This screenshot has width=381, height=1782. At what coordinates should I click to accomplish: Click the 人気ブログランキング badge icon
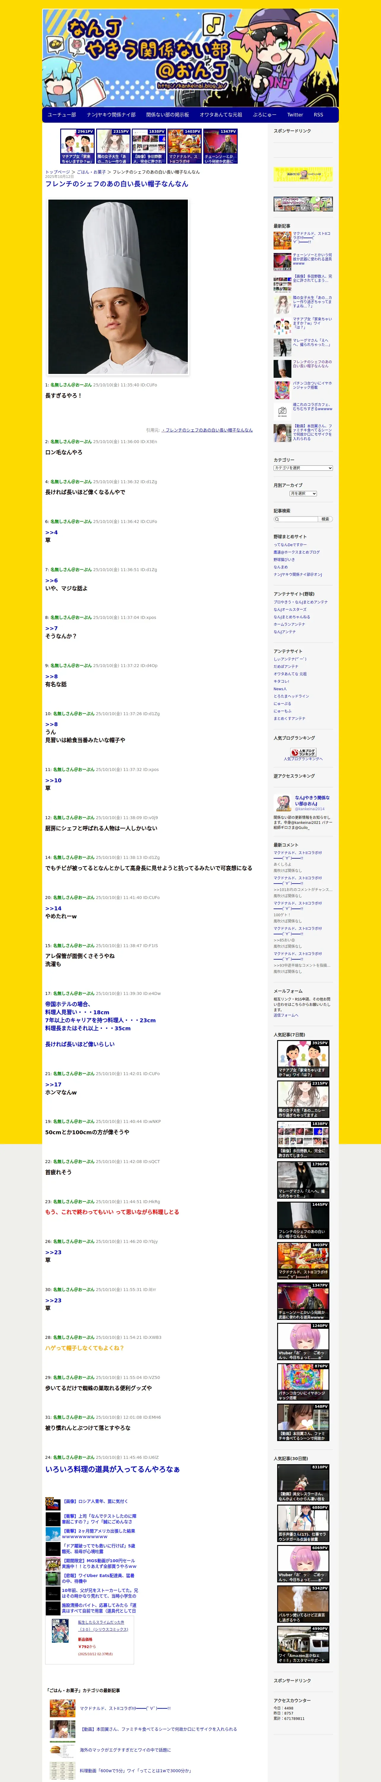coord(304,752)
